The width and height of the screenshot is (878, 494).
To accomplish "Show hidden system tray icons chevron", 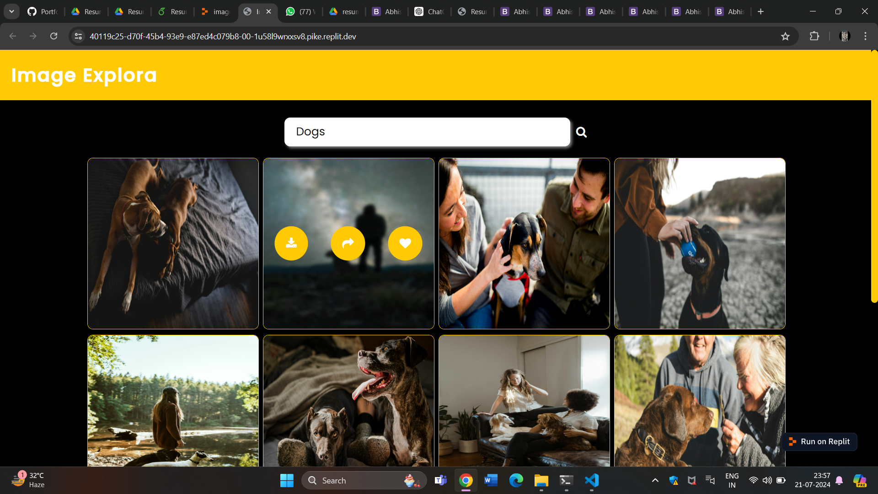I will [655, 480].
